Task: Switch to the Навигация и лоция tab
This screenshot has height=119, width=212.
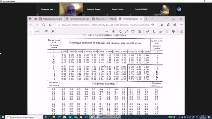Action: tap(51, 19)
